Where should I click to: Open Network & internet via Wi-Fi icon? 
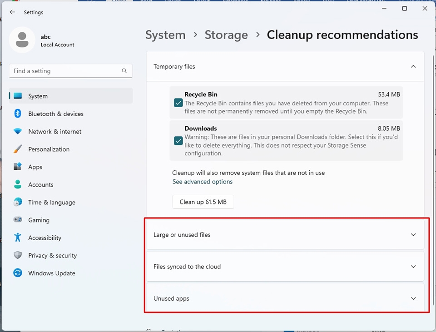tap(18, 131)
